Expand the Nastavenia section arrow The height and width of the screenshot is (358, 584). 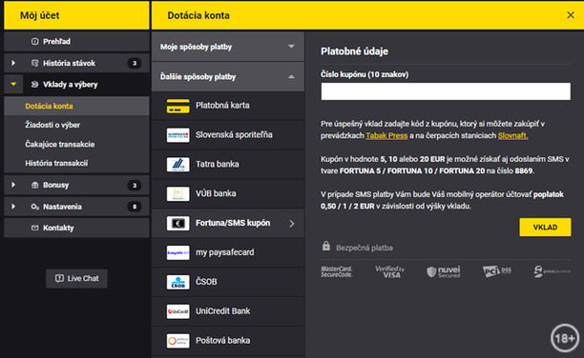point(13,207)
